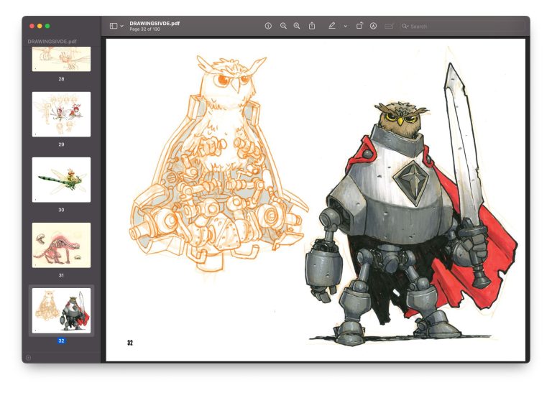Click the DRAWINGSIVDE.pdf window title
The width and height of the screenshot is (552, 393).
(155, 23)
